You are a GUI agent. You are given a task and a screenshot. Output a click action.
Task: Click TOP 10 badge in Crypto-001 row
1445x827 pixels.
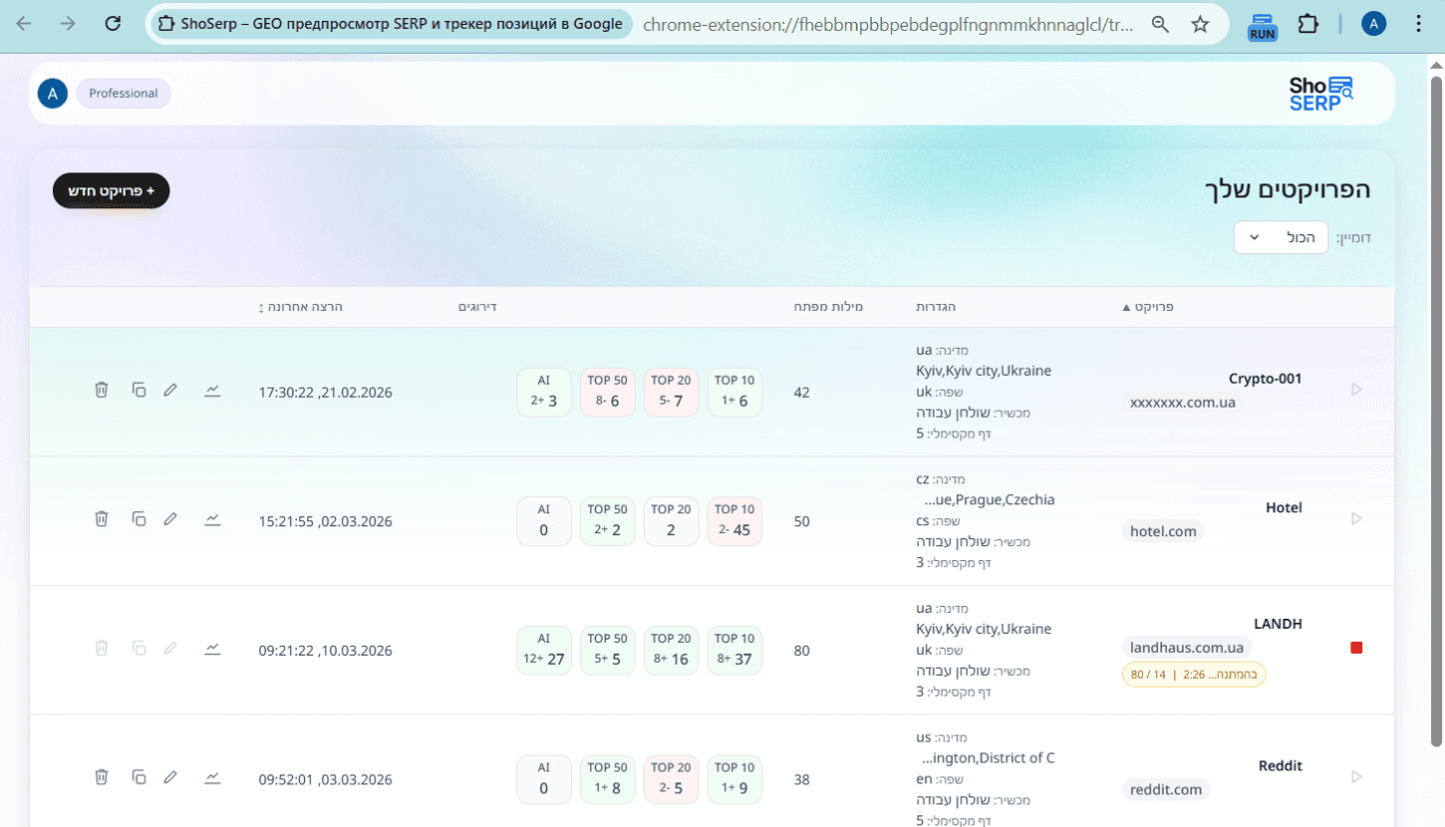pos(734,392)
